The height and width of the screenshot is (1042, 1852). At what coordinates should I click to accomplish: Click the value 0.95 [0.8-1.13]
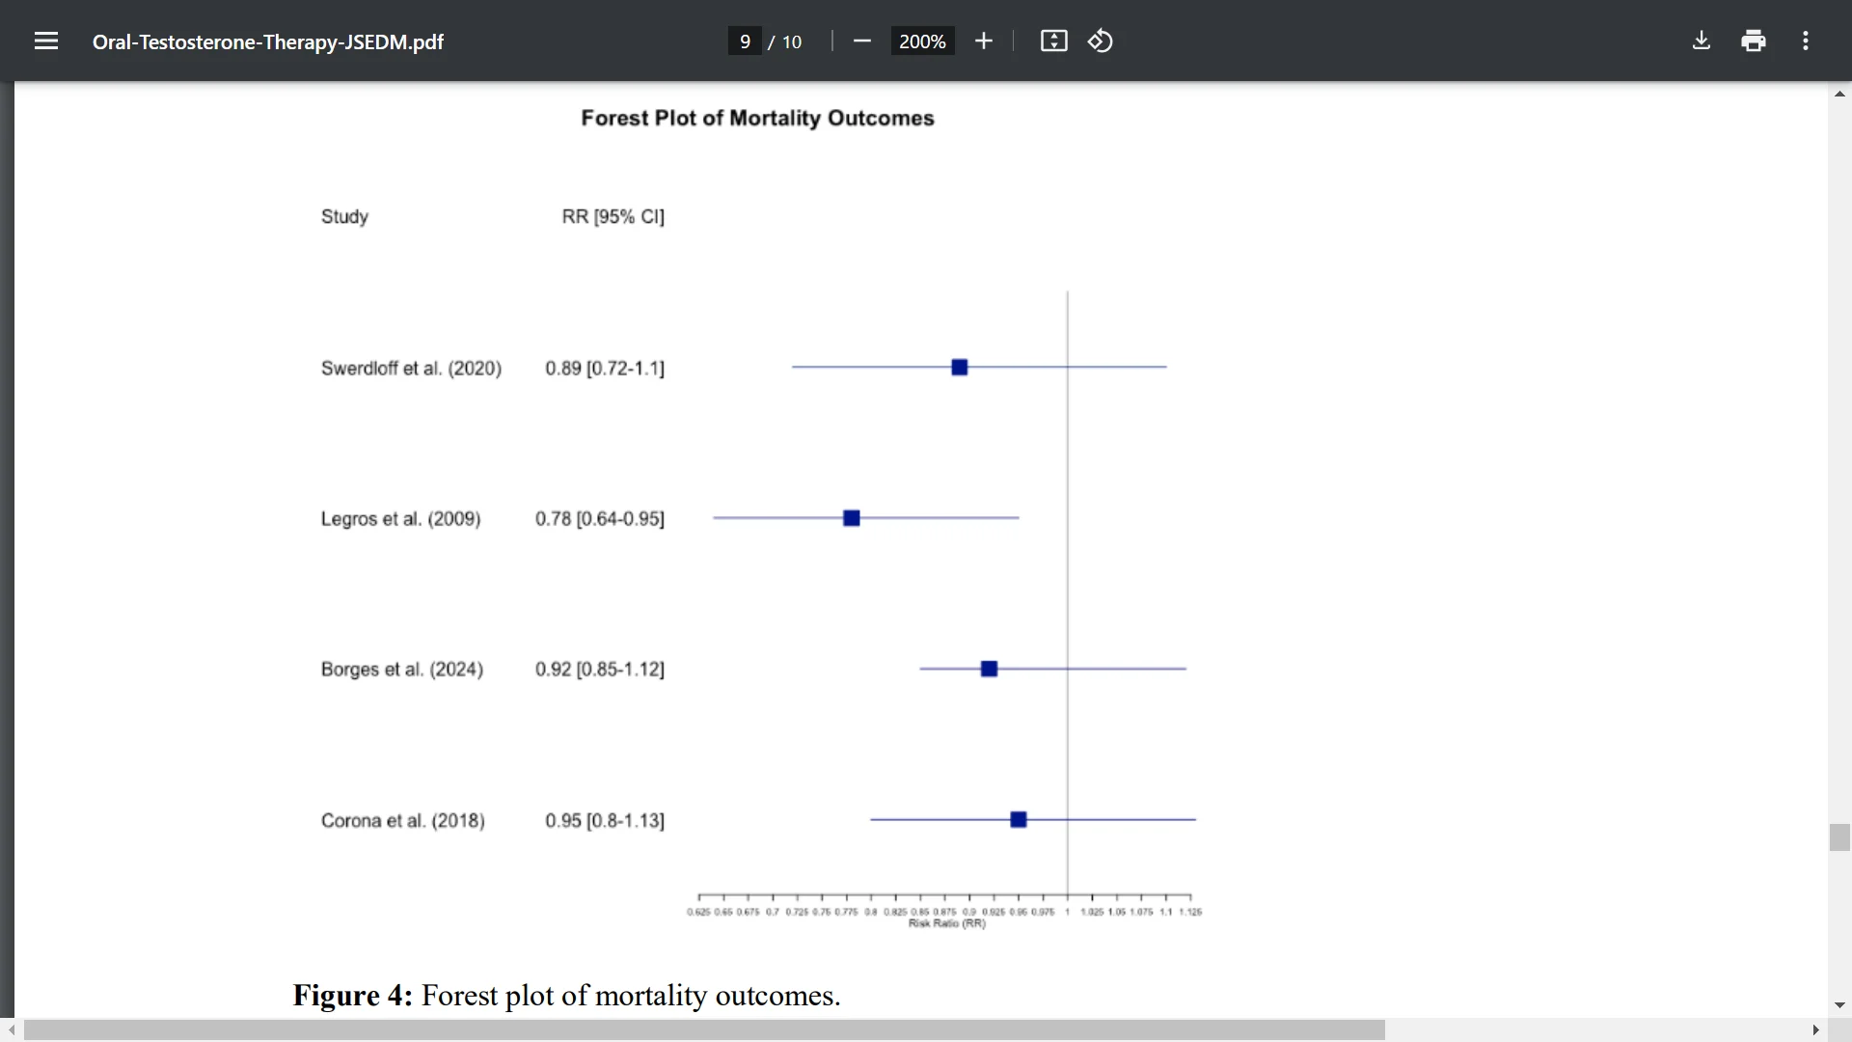tap(605, 820)
